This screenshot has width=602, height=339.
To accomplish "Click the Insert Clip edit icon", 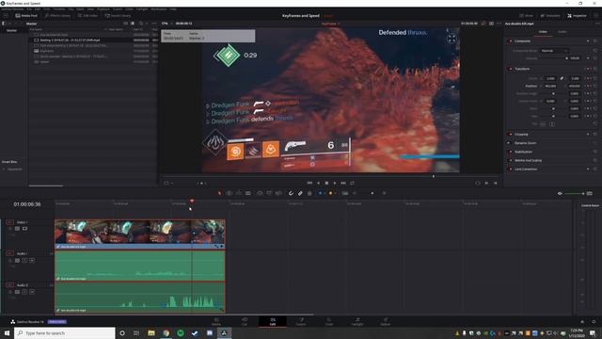I will coord(260,193).
